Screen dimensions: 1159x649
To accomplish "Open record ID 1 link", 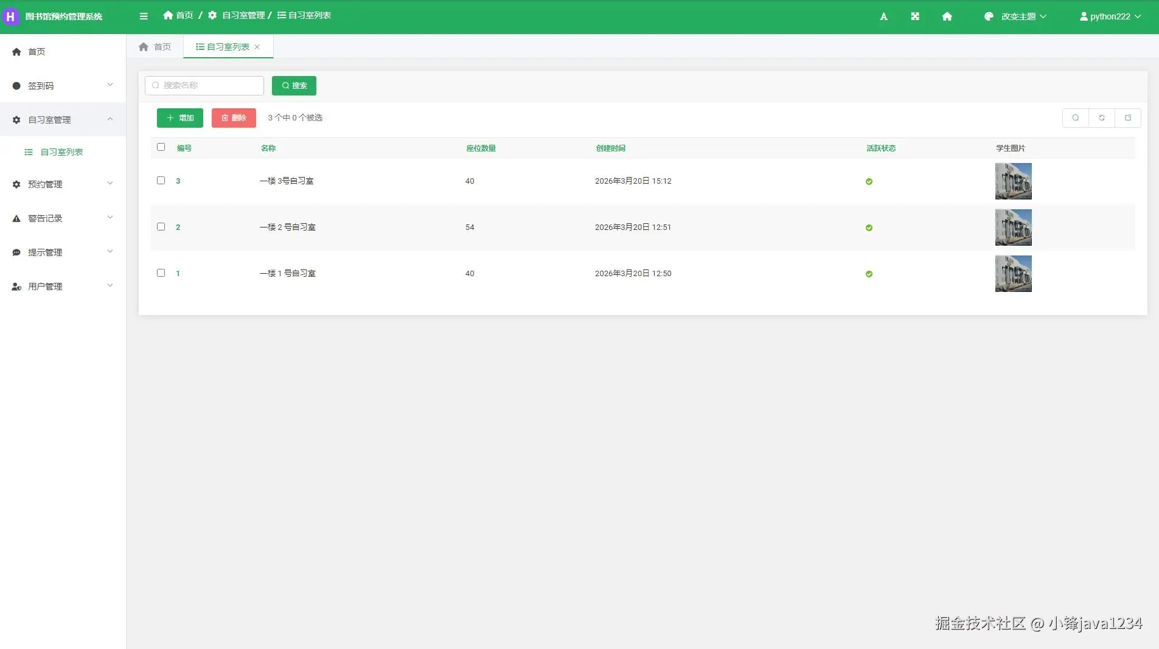I will pyautogui.click(x=178, y=274).
